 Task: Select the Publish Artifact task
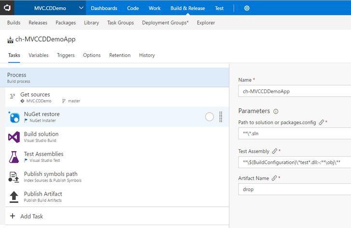point(117,197)
